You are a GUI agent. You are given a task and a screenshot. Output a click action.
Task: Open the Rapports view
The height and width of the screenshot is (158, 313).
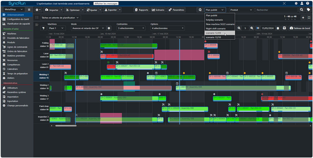tap(141, 10)
